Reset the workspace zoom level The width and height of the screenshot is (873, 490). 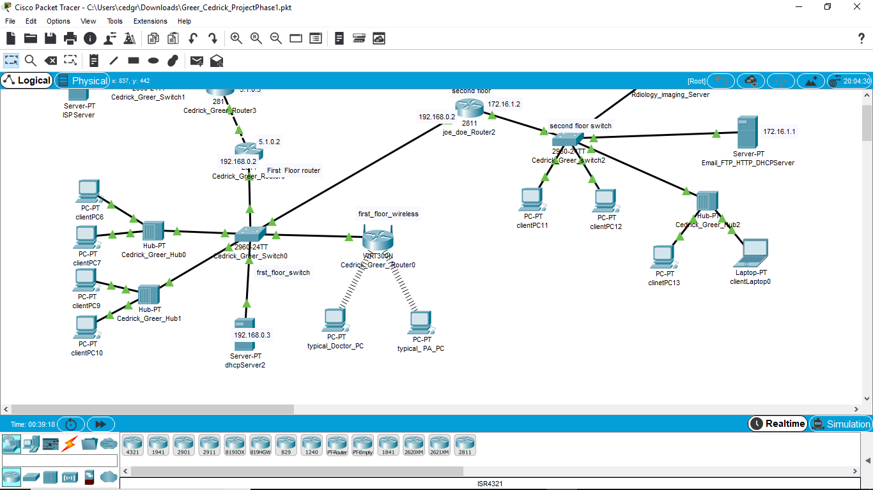pos(256,38)
